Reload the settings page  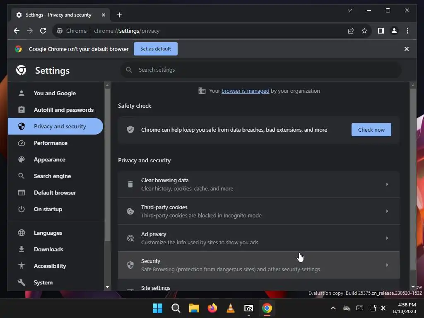pos(43,31)
